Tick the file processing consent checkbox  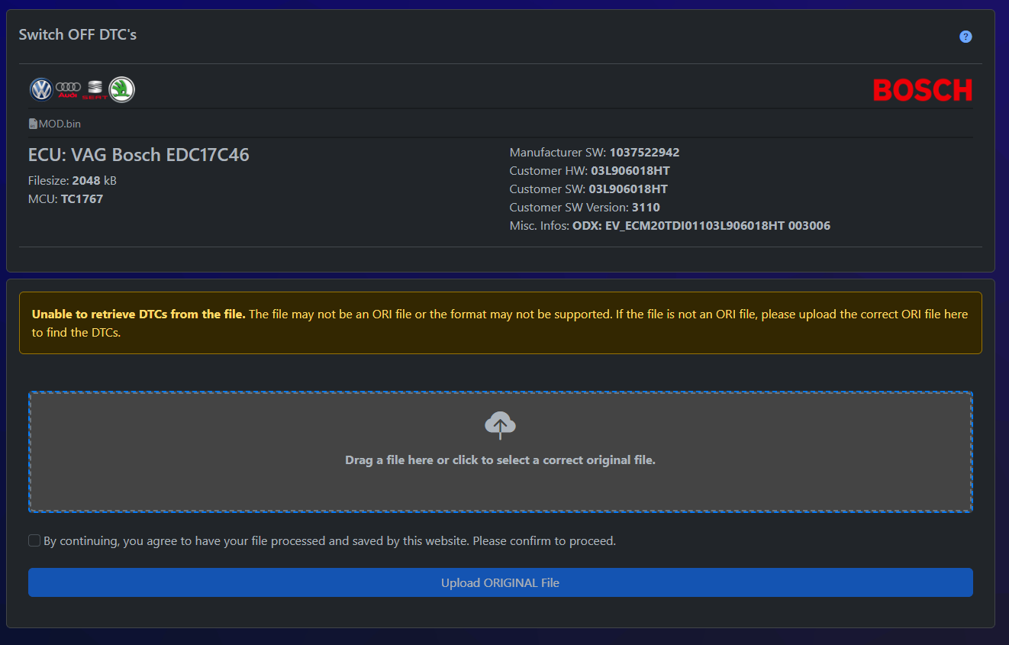tap(34, 540)
